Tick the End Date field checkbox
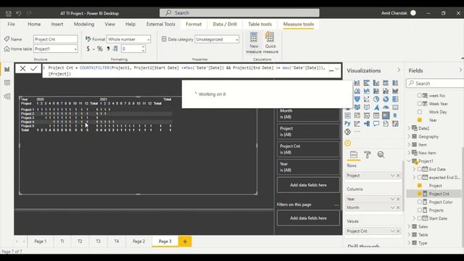The image size is (464, 261). 420,169
